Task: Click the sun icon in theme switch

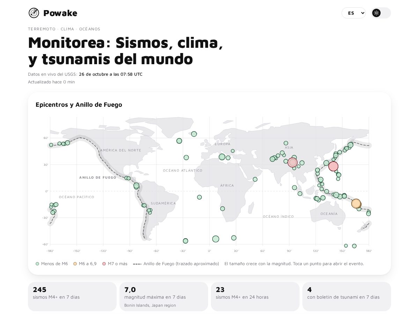Action: coord(376,13)
